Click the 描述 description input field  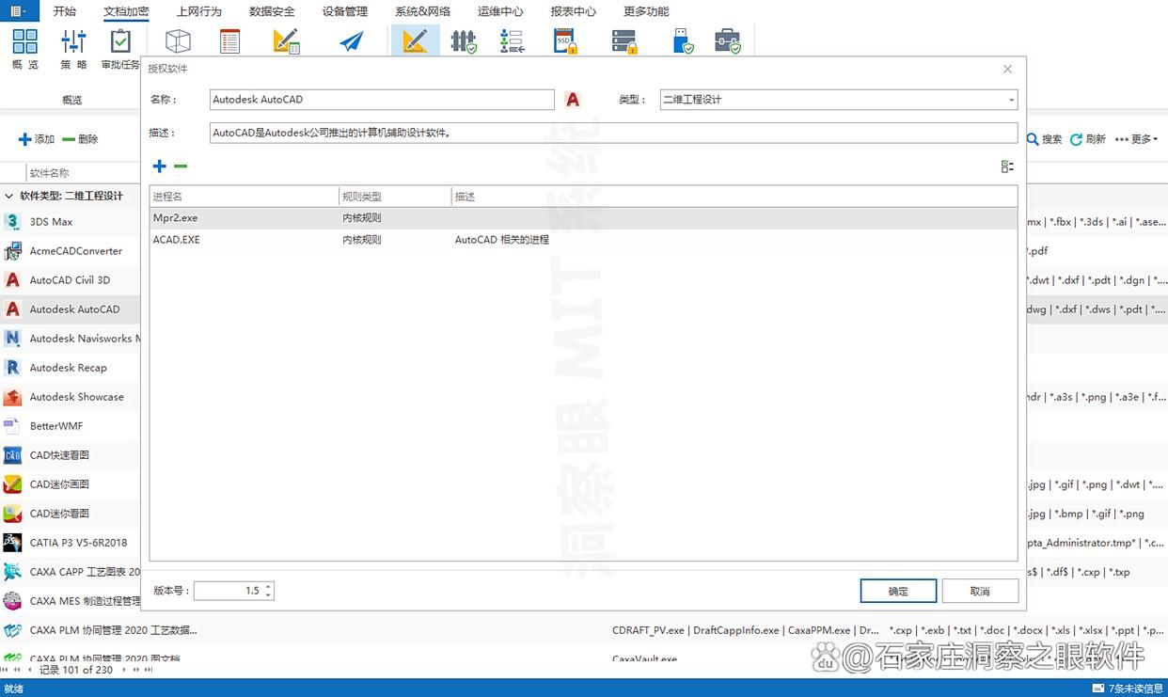613,133
